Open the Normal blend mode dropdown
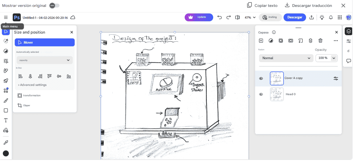 click(286, 58)
